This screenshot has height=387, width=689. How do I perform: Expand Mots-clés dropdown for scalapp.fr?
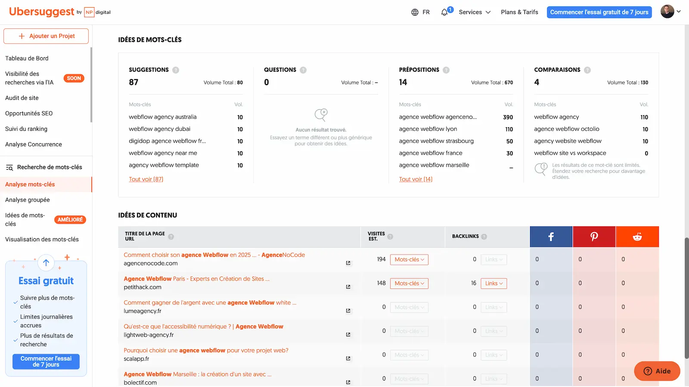pyautogui.click(x=409, y=355)
